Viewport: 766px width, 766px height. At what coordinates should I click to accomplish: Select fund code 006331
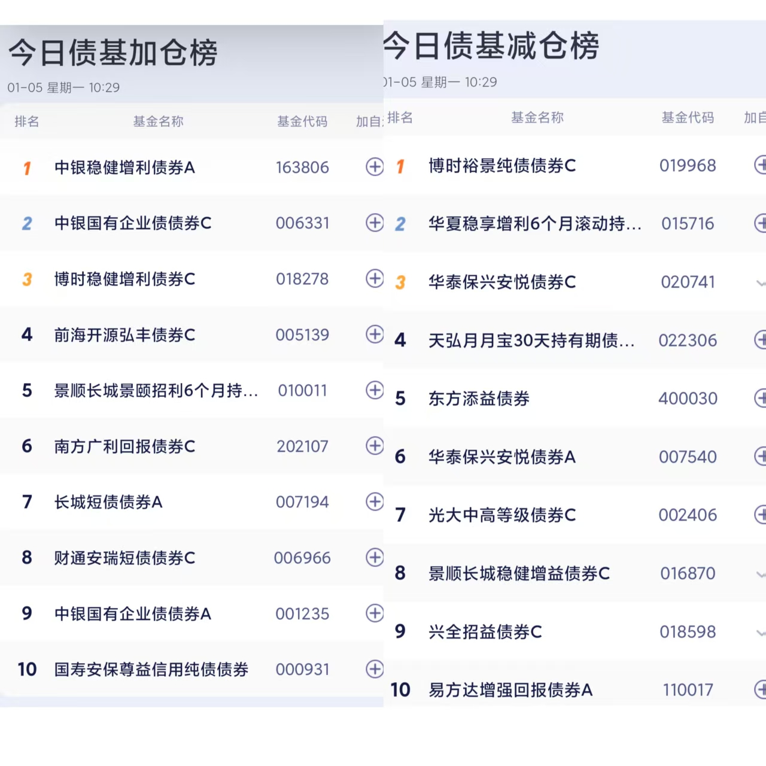(x=302, y=223)
